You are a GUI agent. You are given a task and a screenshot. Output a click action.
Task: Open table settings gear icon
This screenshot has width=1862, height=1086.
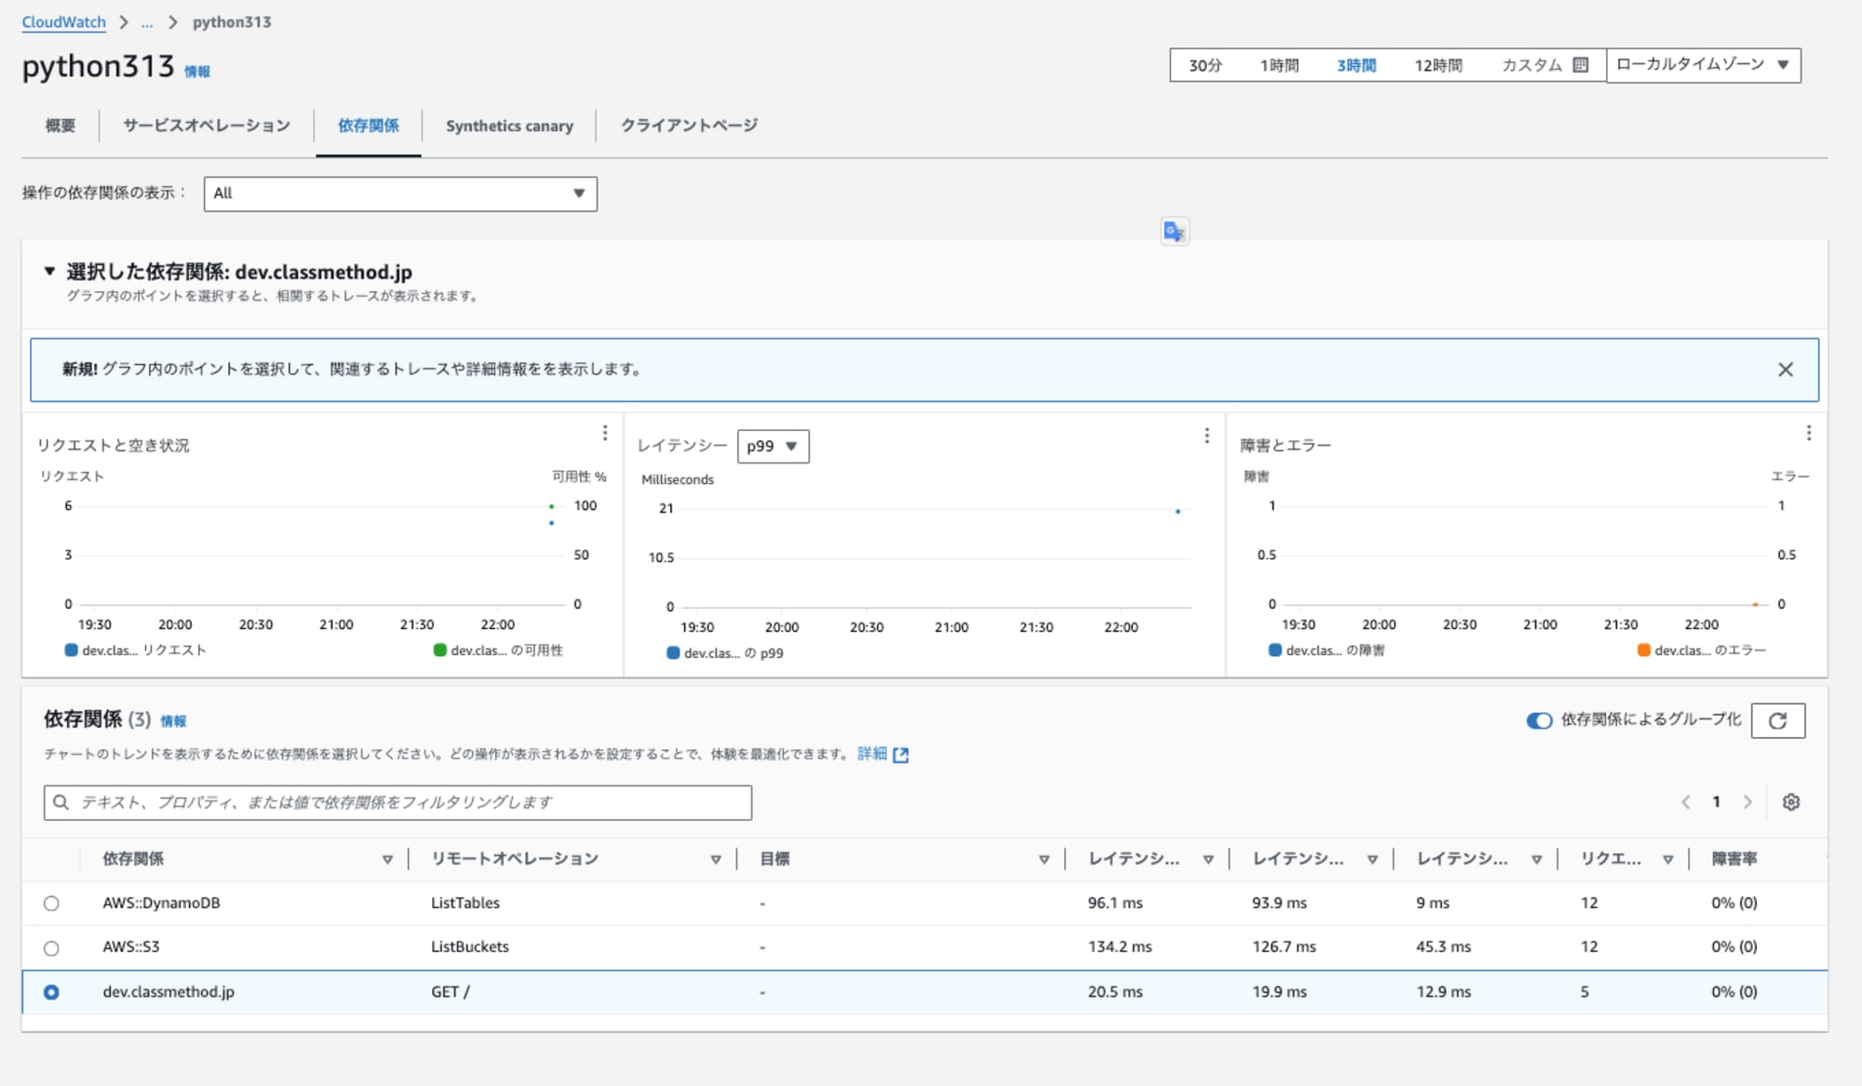[1790, 802]
